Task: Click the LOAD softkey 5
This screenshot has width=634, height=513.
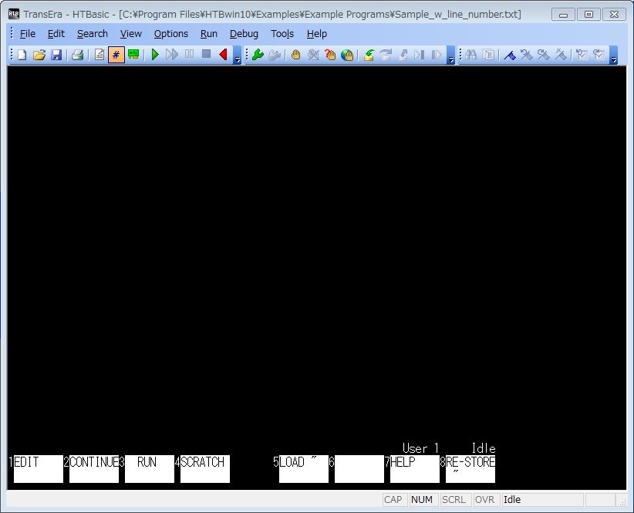Action: (x=304, y=469)
